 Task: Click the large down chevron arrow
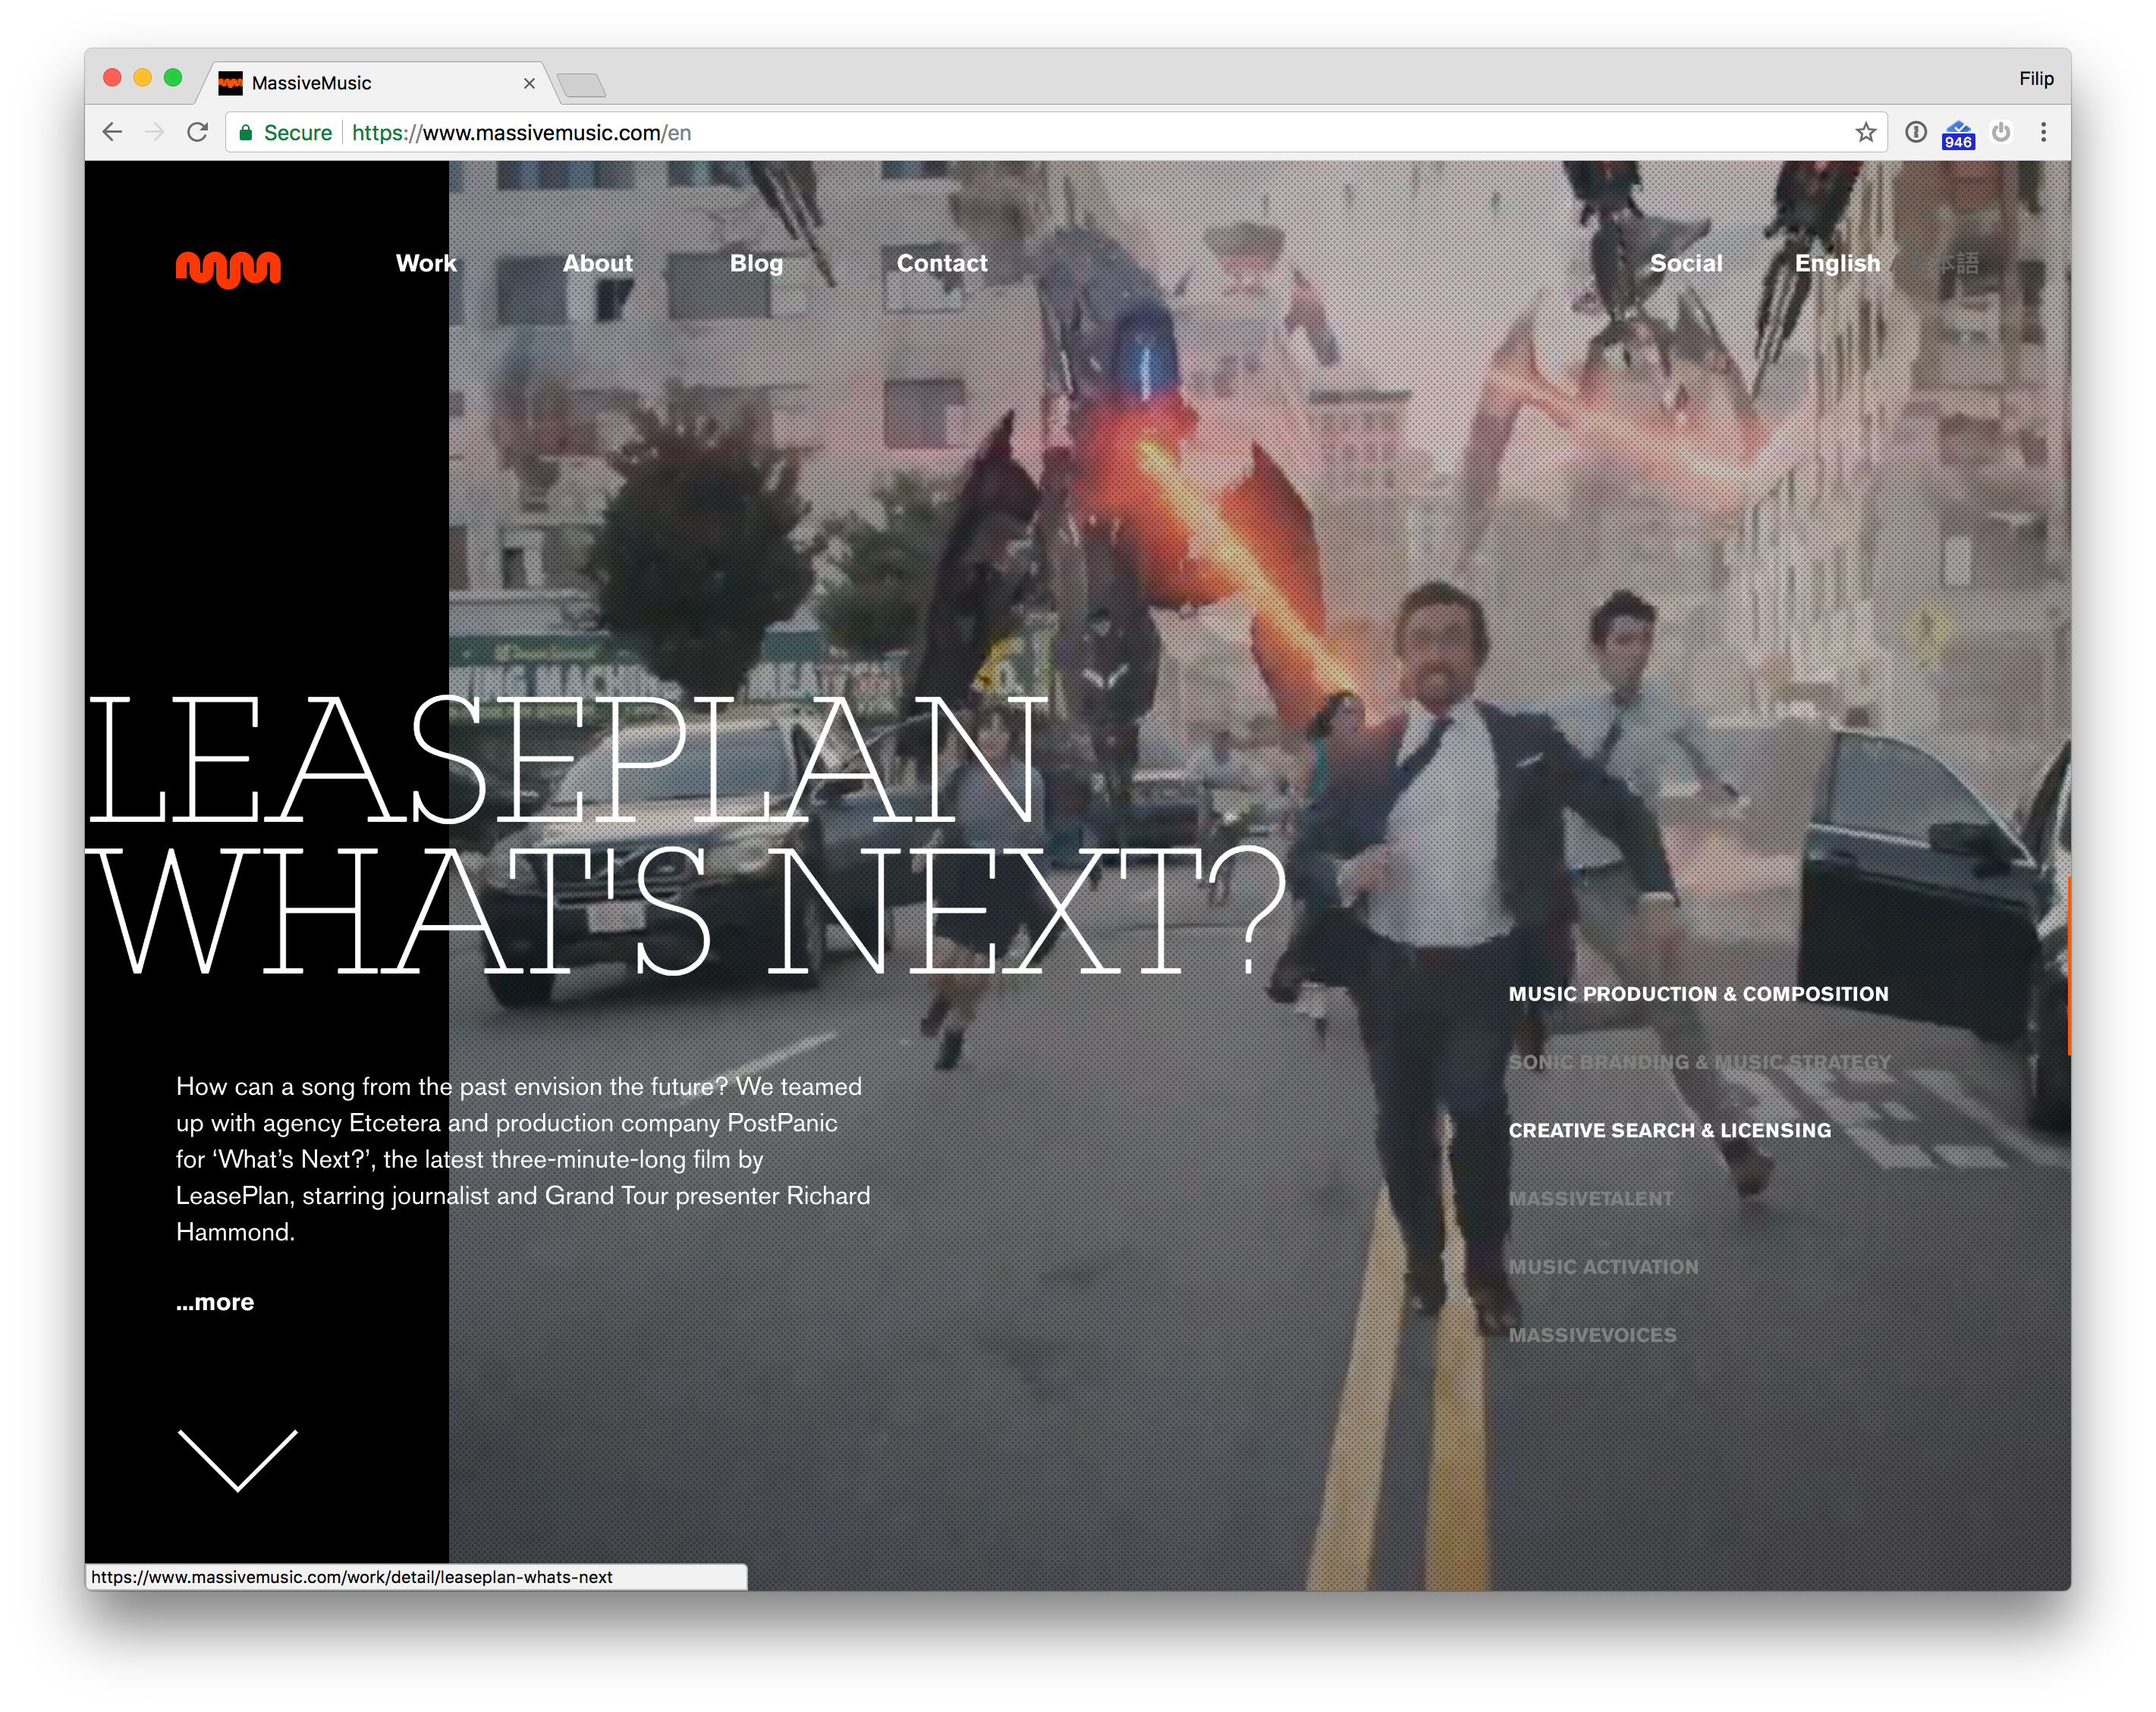click(x=237, y=1460)
